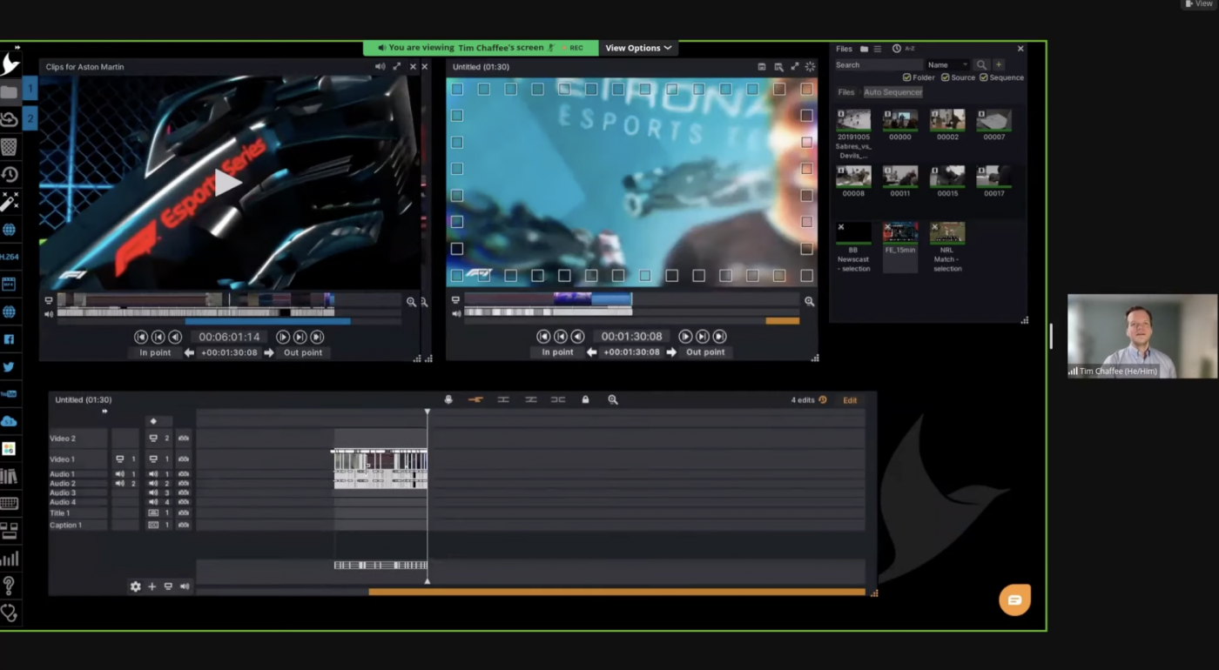This screenshot has height=670, width=1219.
Task: Open the keyboard shortcuts icon
Action: coord(9,503)
